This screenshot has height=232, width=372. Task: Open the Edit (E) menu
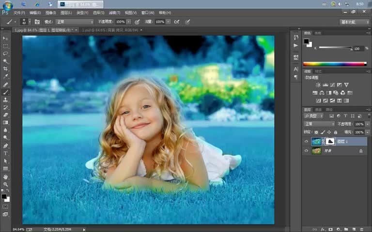coord(35,13)
